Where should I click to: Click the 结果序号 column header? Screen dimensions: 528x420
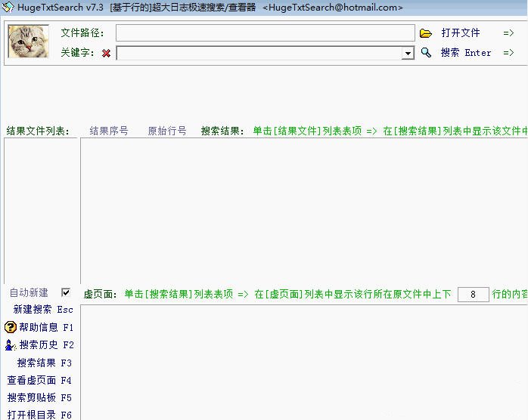click(x=109, y=131)
